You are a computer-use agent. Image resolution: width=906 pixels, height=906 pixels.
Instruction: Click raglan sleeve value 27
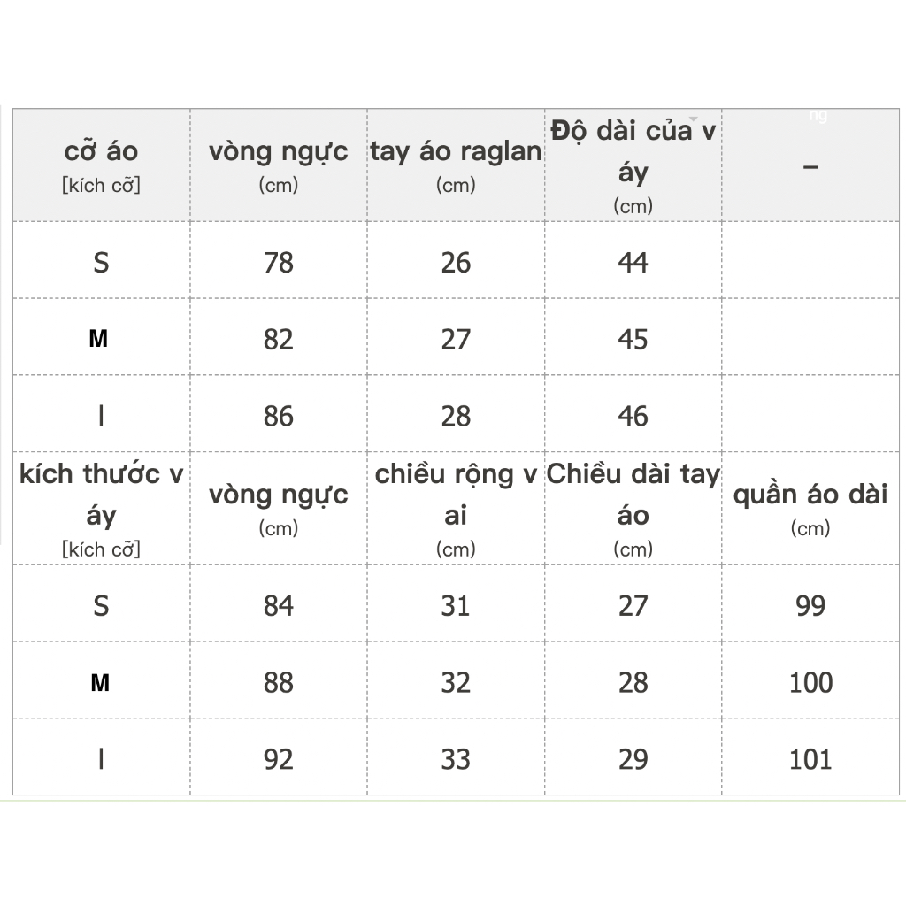(456, 339)
